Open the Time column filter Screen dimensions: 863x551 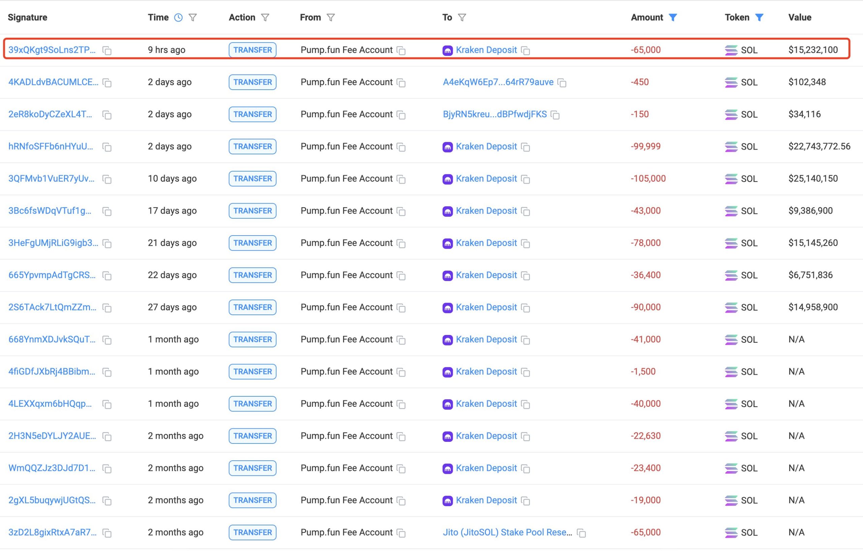click(x=193, y=18)
